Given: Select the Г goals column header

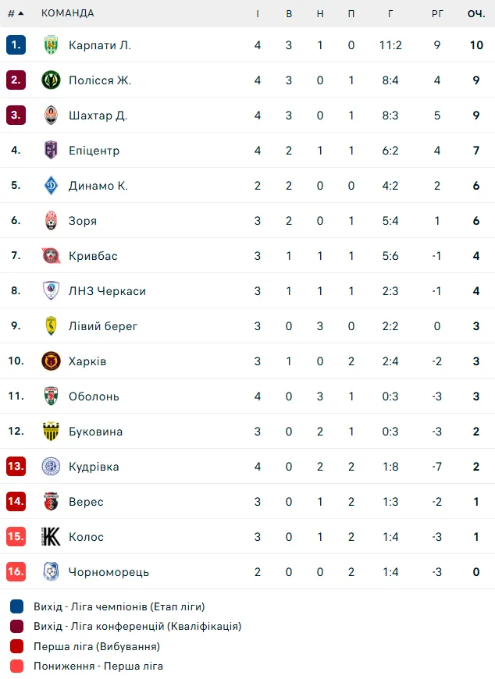Looking at the screenshot, I should pos(390,13).
